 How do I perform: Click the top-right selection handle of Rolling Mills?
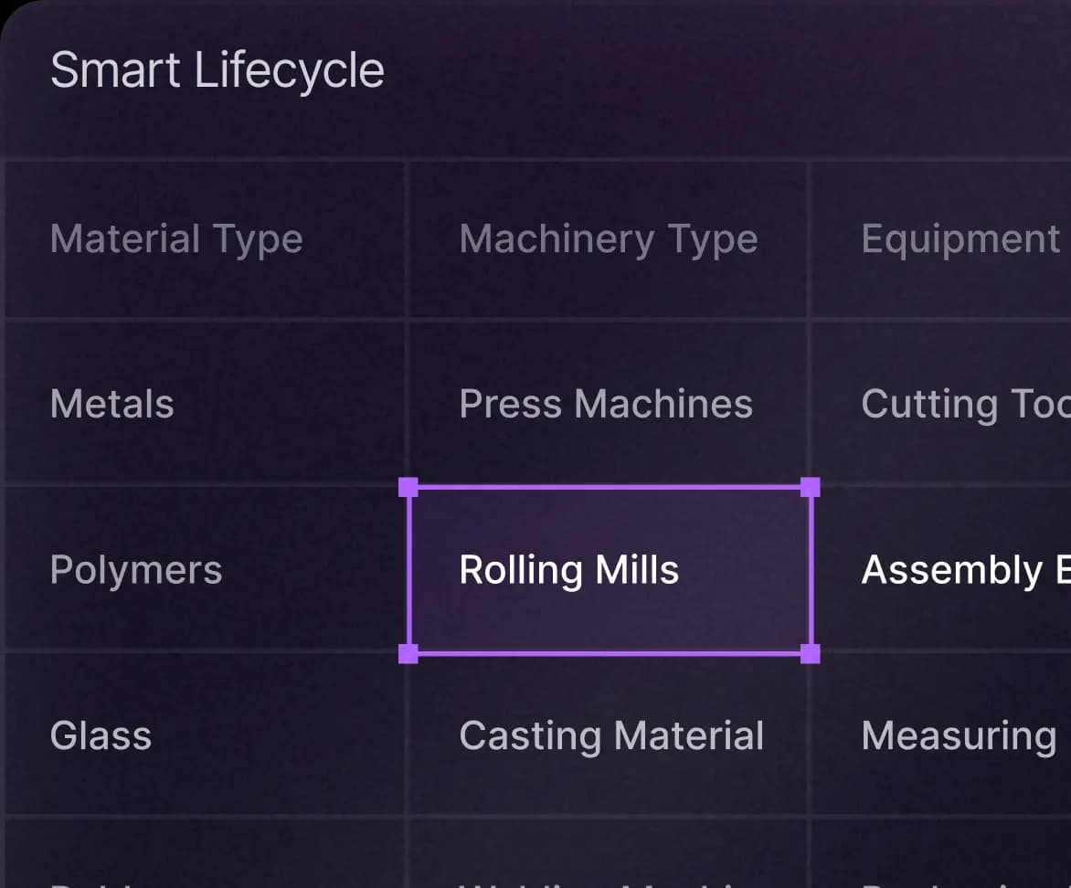click(x=810, y=487)
